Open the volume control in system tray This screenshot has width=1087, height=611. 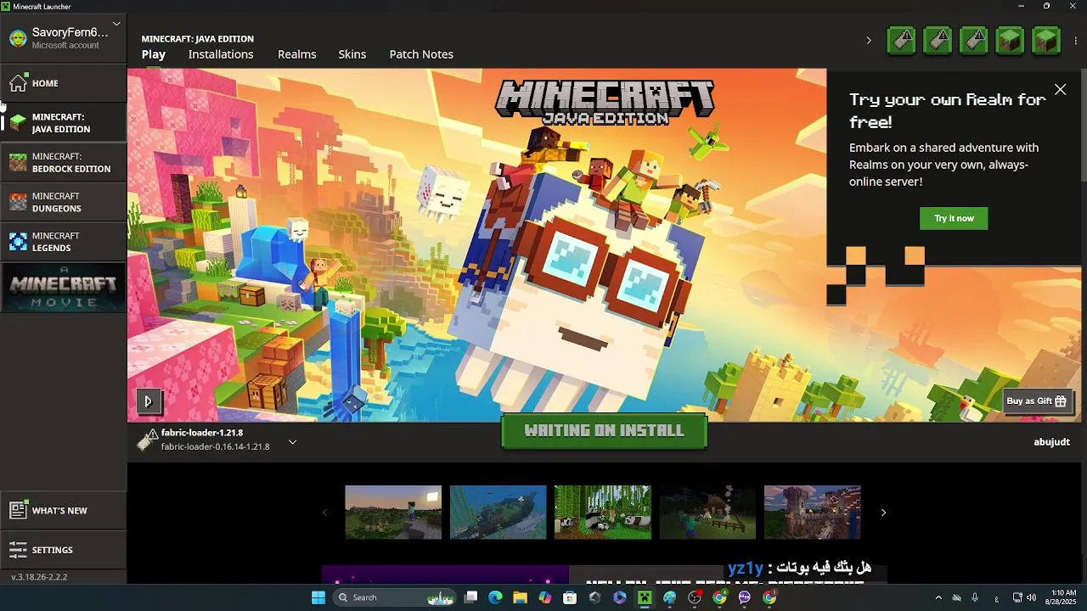point(1032,597)
